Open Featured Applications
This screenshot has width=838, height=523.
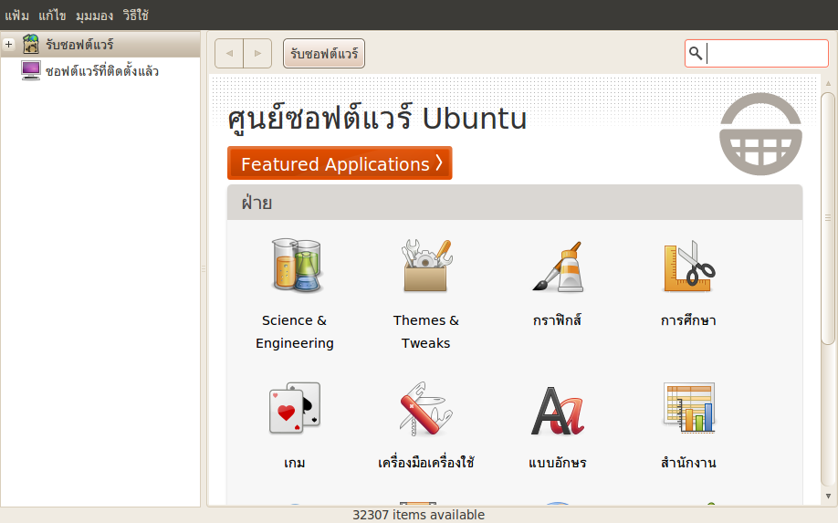(x=340, y=163)
